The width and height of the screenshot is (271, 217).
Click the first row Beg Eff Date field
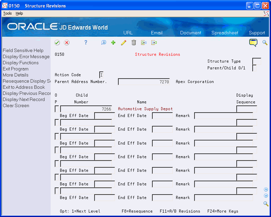click(105, 116)
